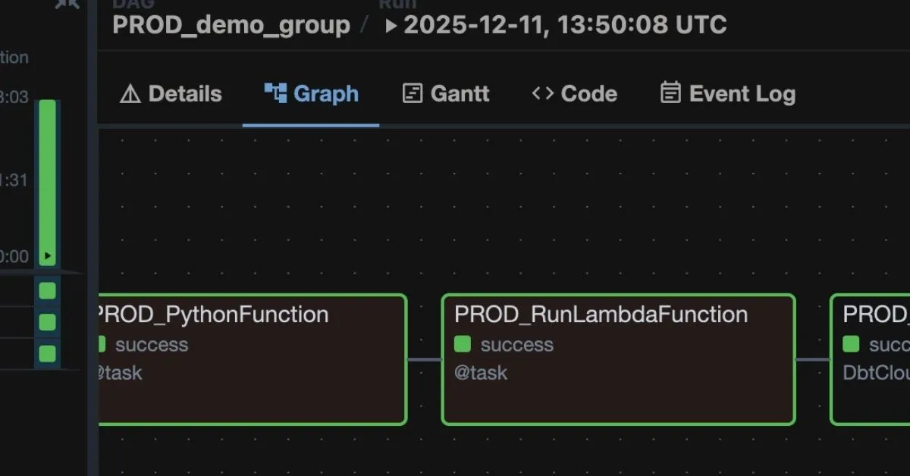
Task: Click the tall green run duration bar
Action: [48, 182]
